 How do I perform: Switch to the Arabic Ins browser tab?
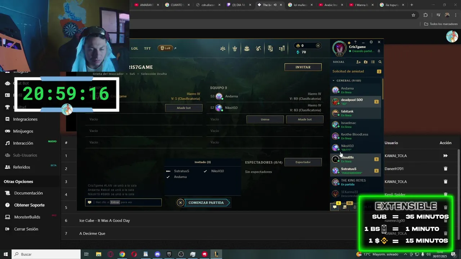coord(332,5)
